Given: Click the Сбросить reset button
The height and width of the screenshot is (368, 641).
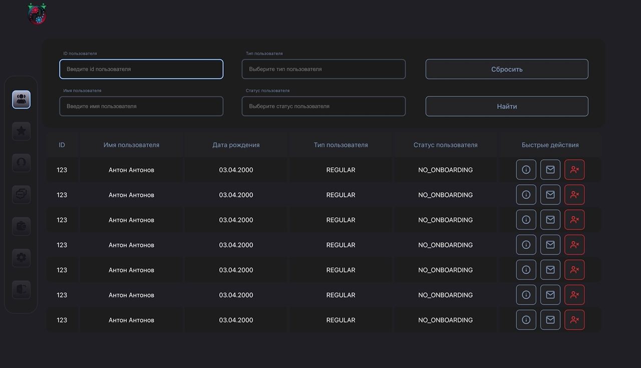Looking at the screenshot, I should click(507, 69).
